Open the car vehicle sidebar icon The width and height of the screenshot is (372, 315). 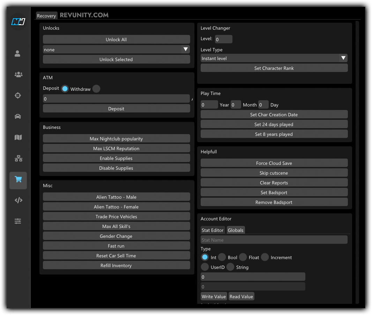coord(18,116)
